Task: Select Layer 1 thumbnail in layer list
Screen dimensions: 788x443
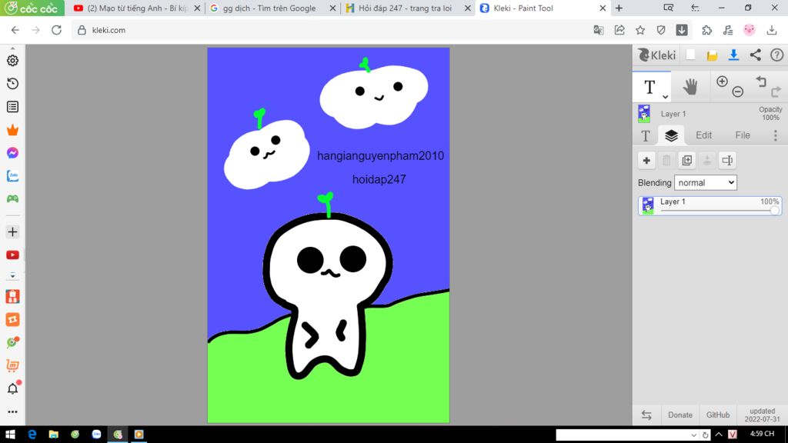Action: coord(648,206)
